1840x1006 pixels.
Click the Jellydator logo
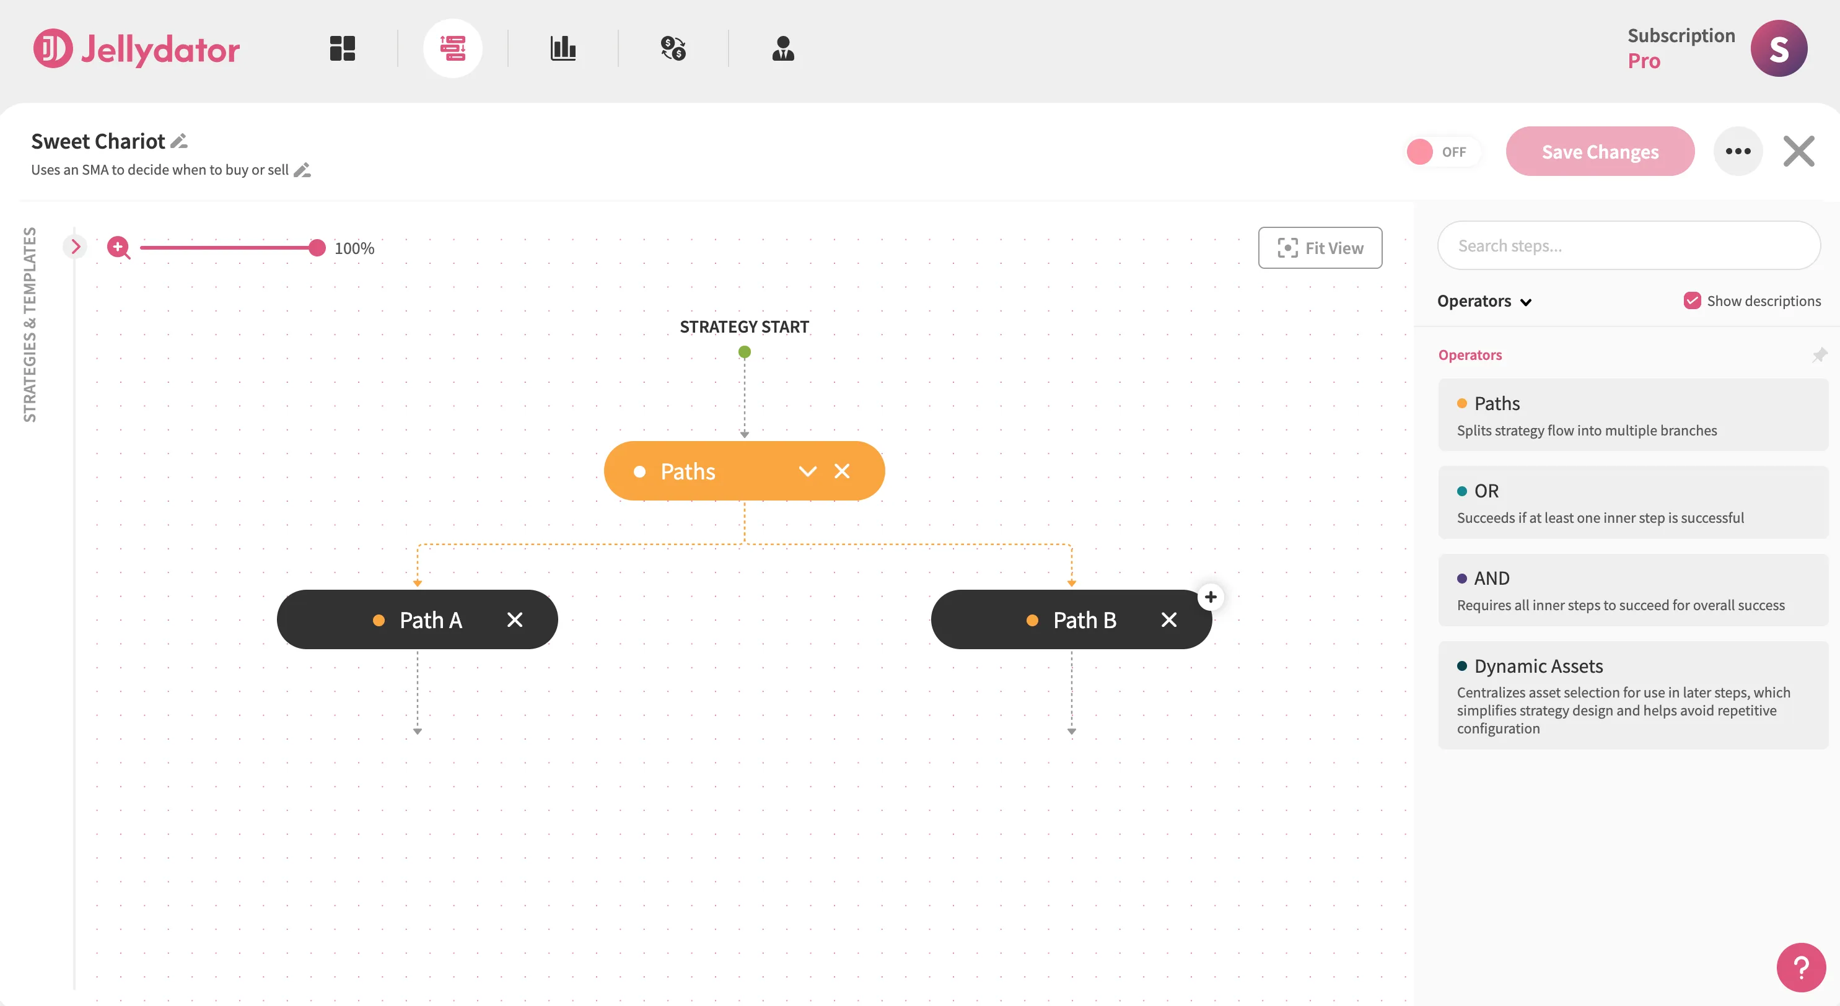[x=136, y=48]
